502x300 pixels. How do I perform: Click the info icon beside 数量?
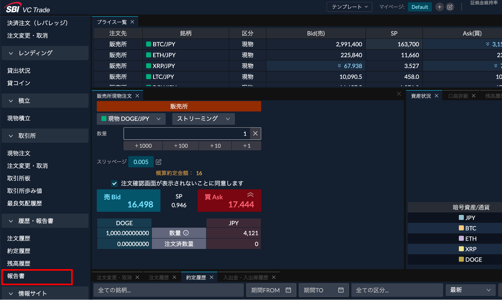coord(186,233)
